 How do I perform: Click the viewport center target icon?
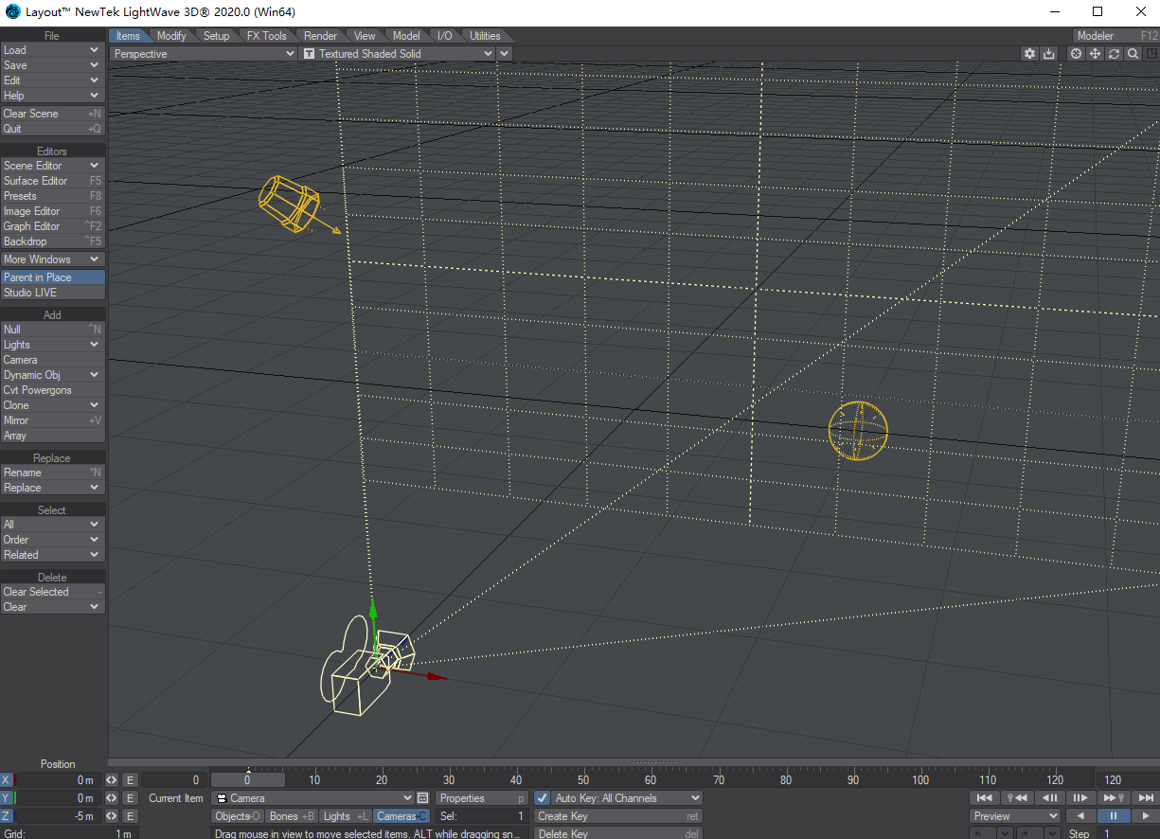1076,54
